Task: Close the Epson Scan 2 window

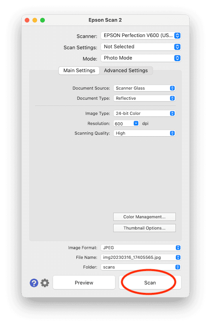Action: click(27, 20)
